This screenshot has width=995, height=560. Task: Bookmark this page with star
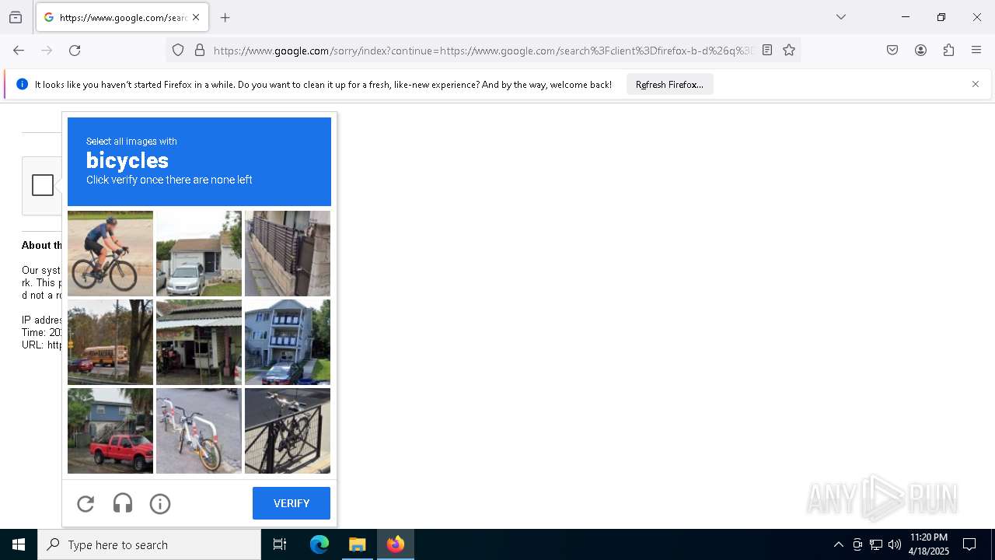click(789, 50)
